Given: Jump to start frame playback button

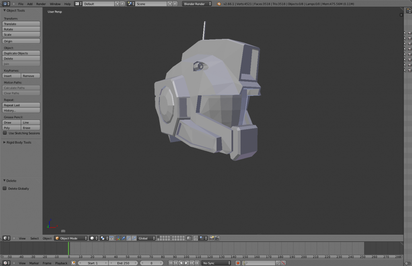Looking at the screenshot, I should pyautogui.click(x=171, y=263).
